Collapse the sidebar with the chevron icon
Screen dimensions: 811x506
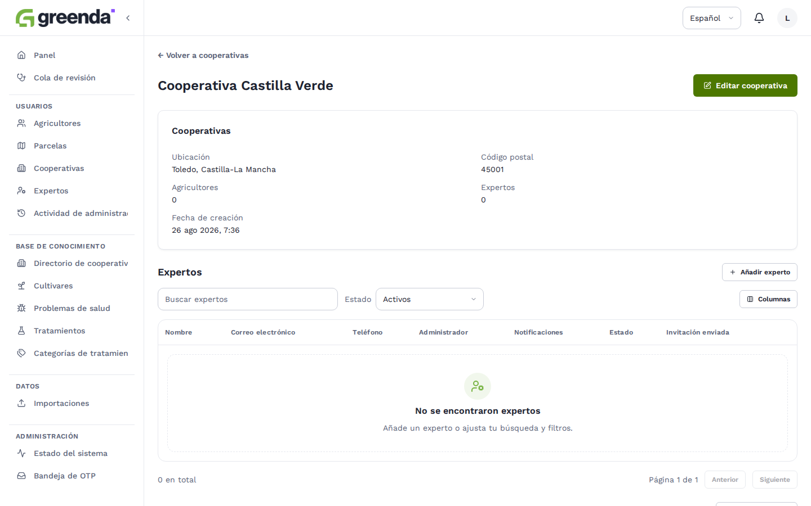128,18
